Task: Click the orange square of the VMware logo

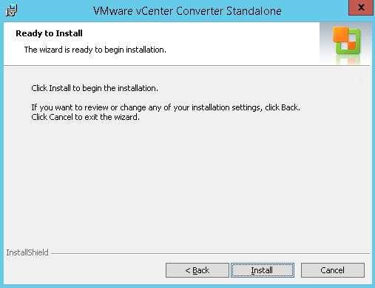Action: (x=340, y=34)
